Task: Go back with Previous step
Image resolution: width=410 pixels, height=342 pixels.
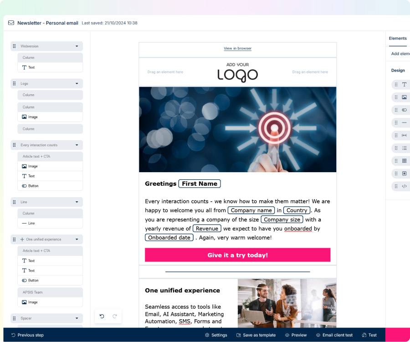Action: 27,335
